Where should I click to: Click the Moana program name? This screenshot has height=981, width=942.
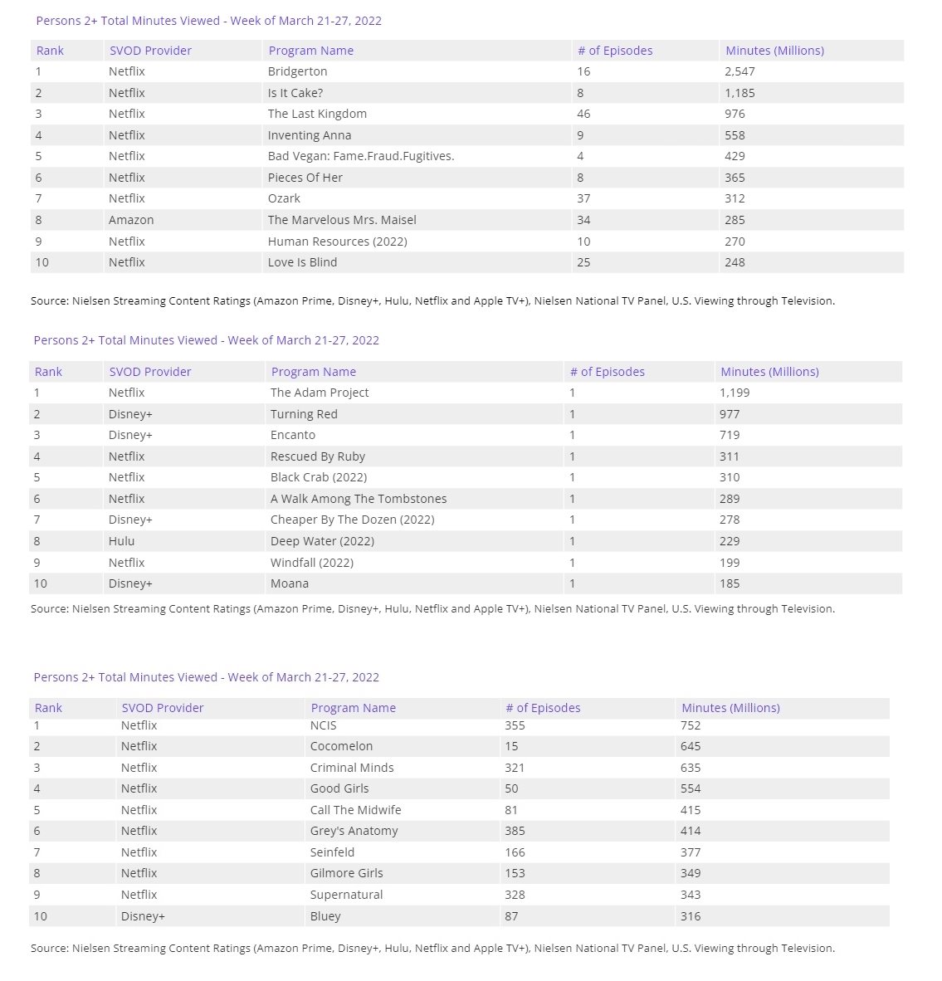pyautogui.click(x=290, y=583)
